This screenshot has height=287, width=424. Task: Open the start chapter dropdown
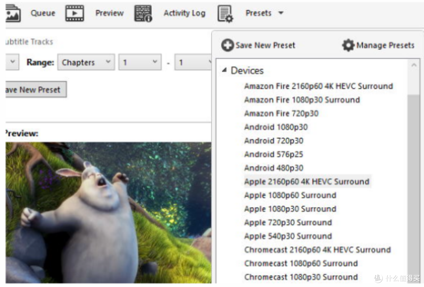click(140, 62)
